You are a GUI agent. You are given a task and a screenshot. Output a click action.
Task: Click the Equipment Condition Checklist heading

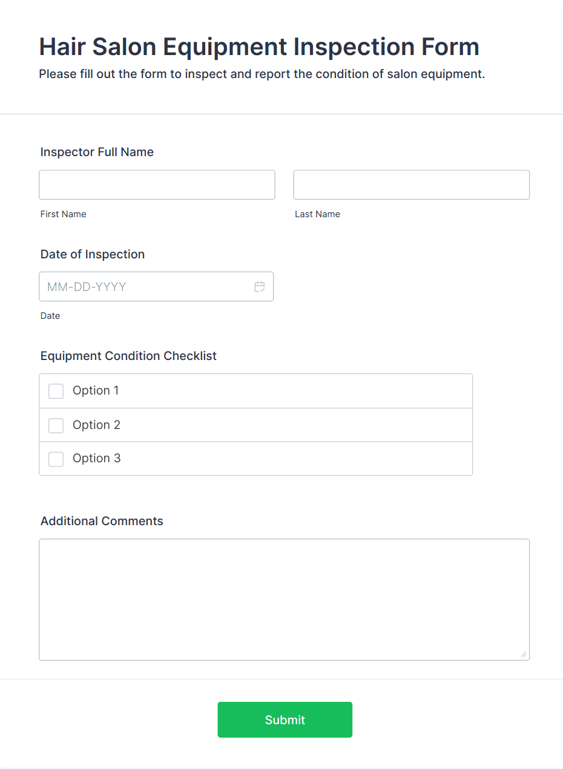pos(128,356)
